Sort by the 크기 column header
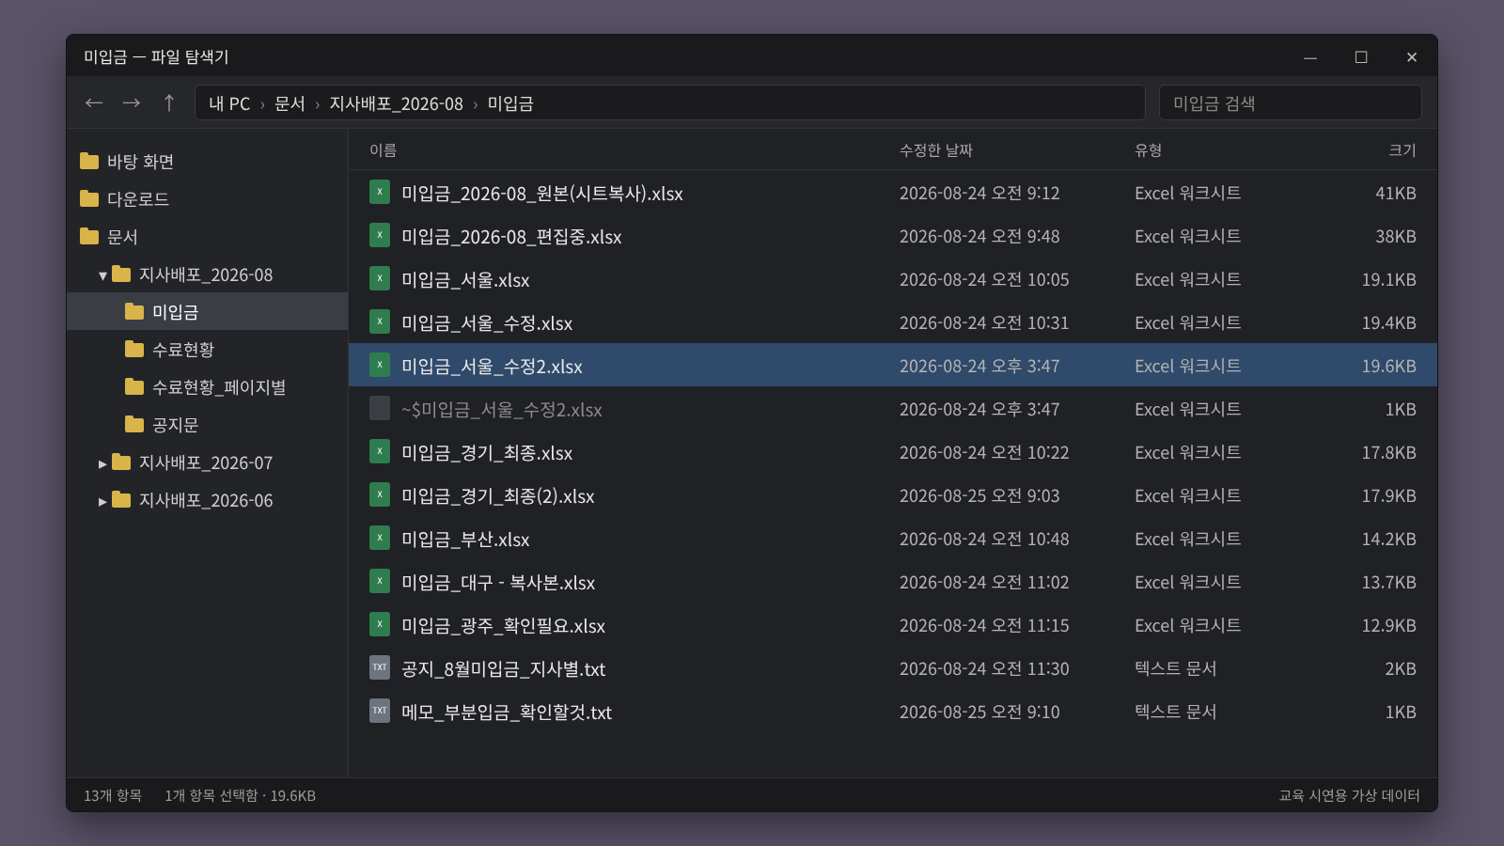This screenshot has width=1504, height=846. [1402, 150]
